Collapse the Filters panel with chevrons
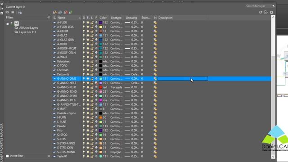The width and height of the screenshot is (288, 162). click(x=49, y=18)
